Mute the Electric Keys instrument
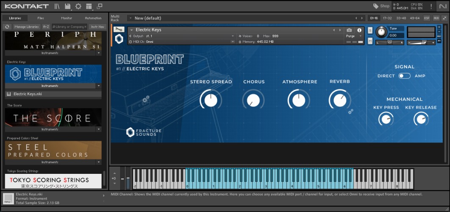 (370, 41)
